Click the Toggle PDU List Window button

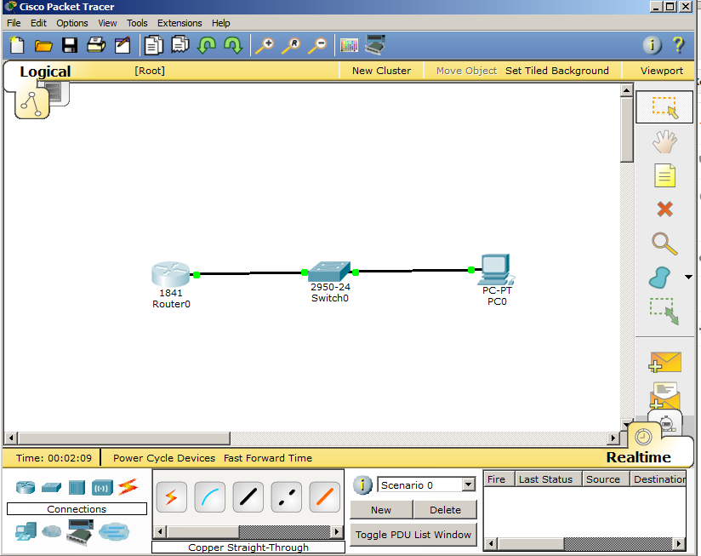(413, 535)
